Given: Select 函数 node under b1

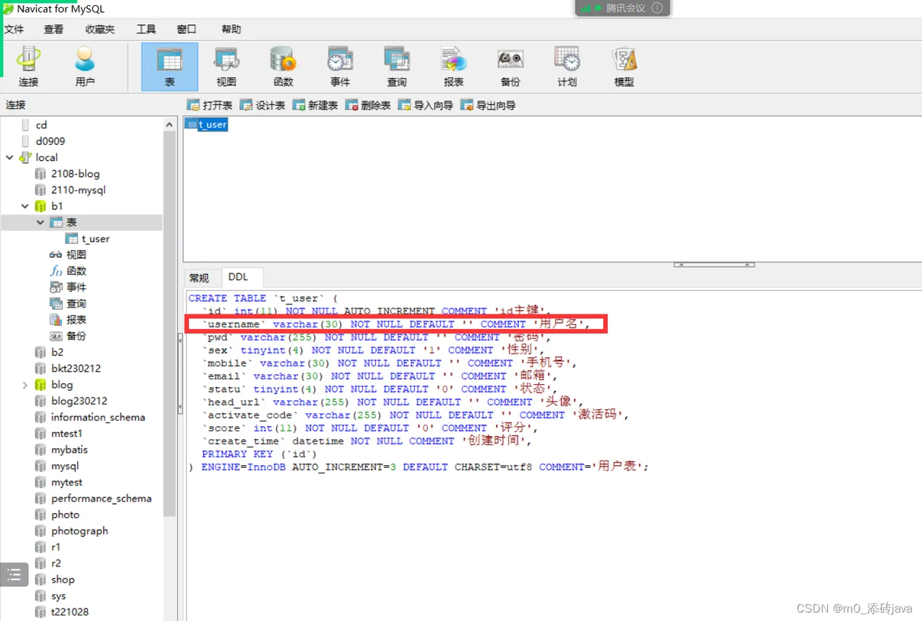Looking at the screenshot, I should 68,271.
